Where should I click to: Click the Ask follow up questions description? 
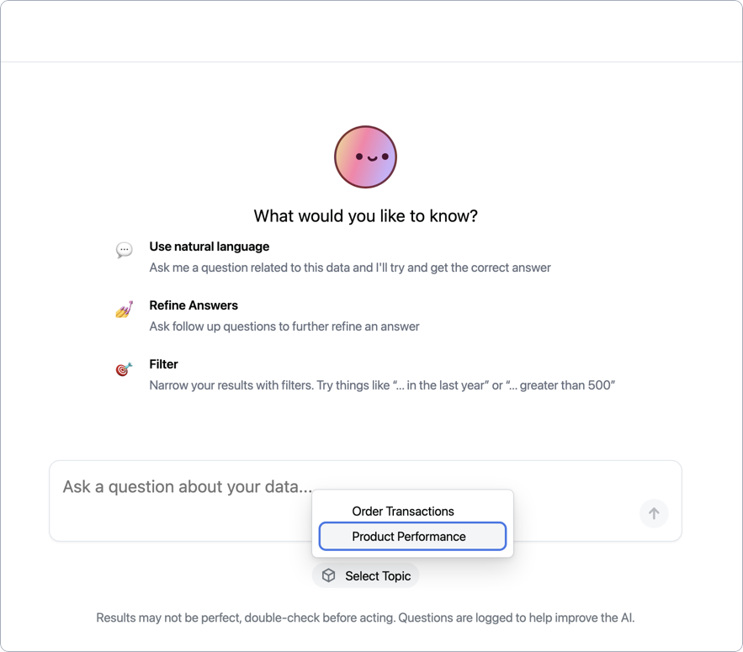coord(284,326)
